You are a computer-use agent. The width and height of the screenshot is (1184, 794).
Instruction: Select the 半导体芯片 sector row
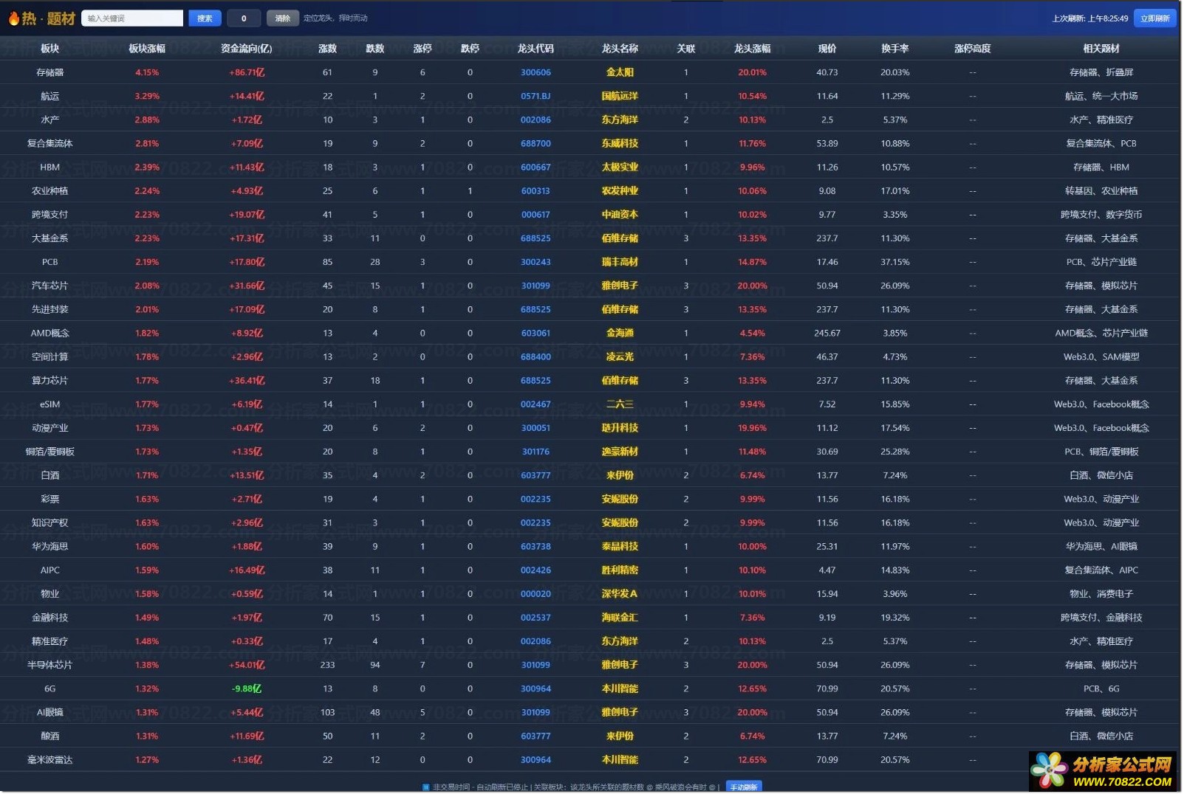pyautogui.click(x=50, y=666)
